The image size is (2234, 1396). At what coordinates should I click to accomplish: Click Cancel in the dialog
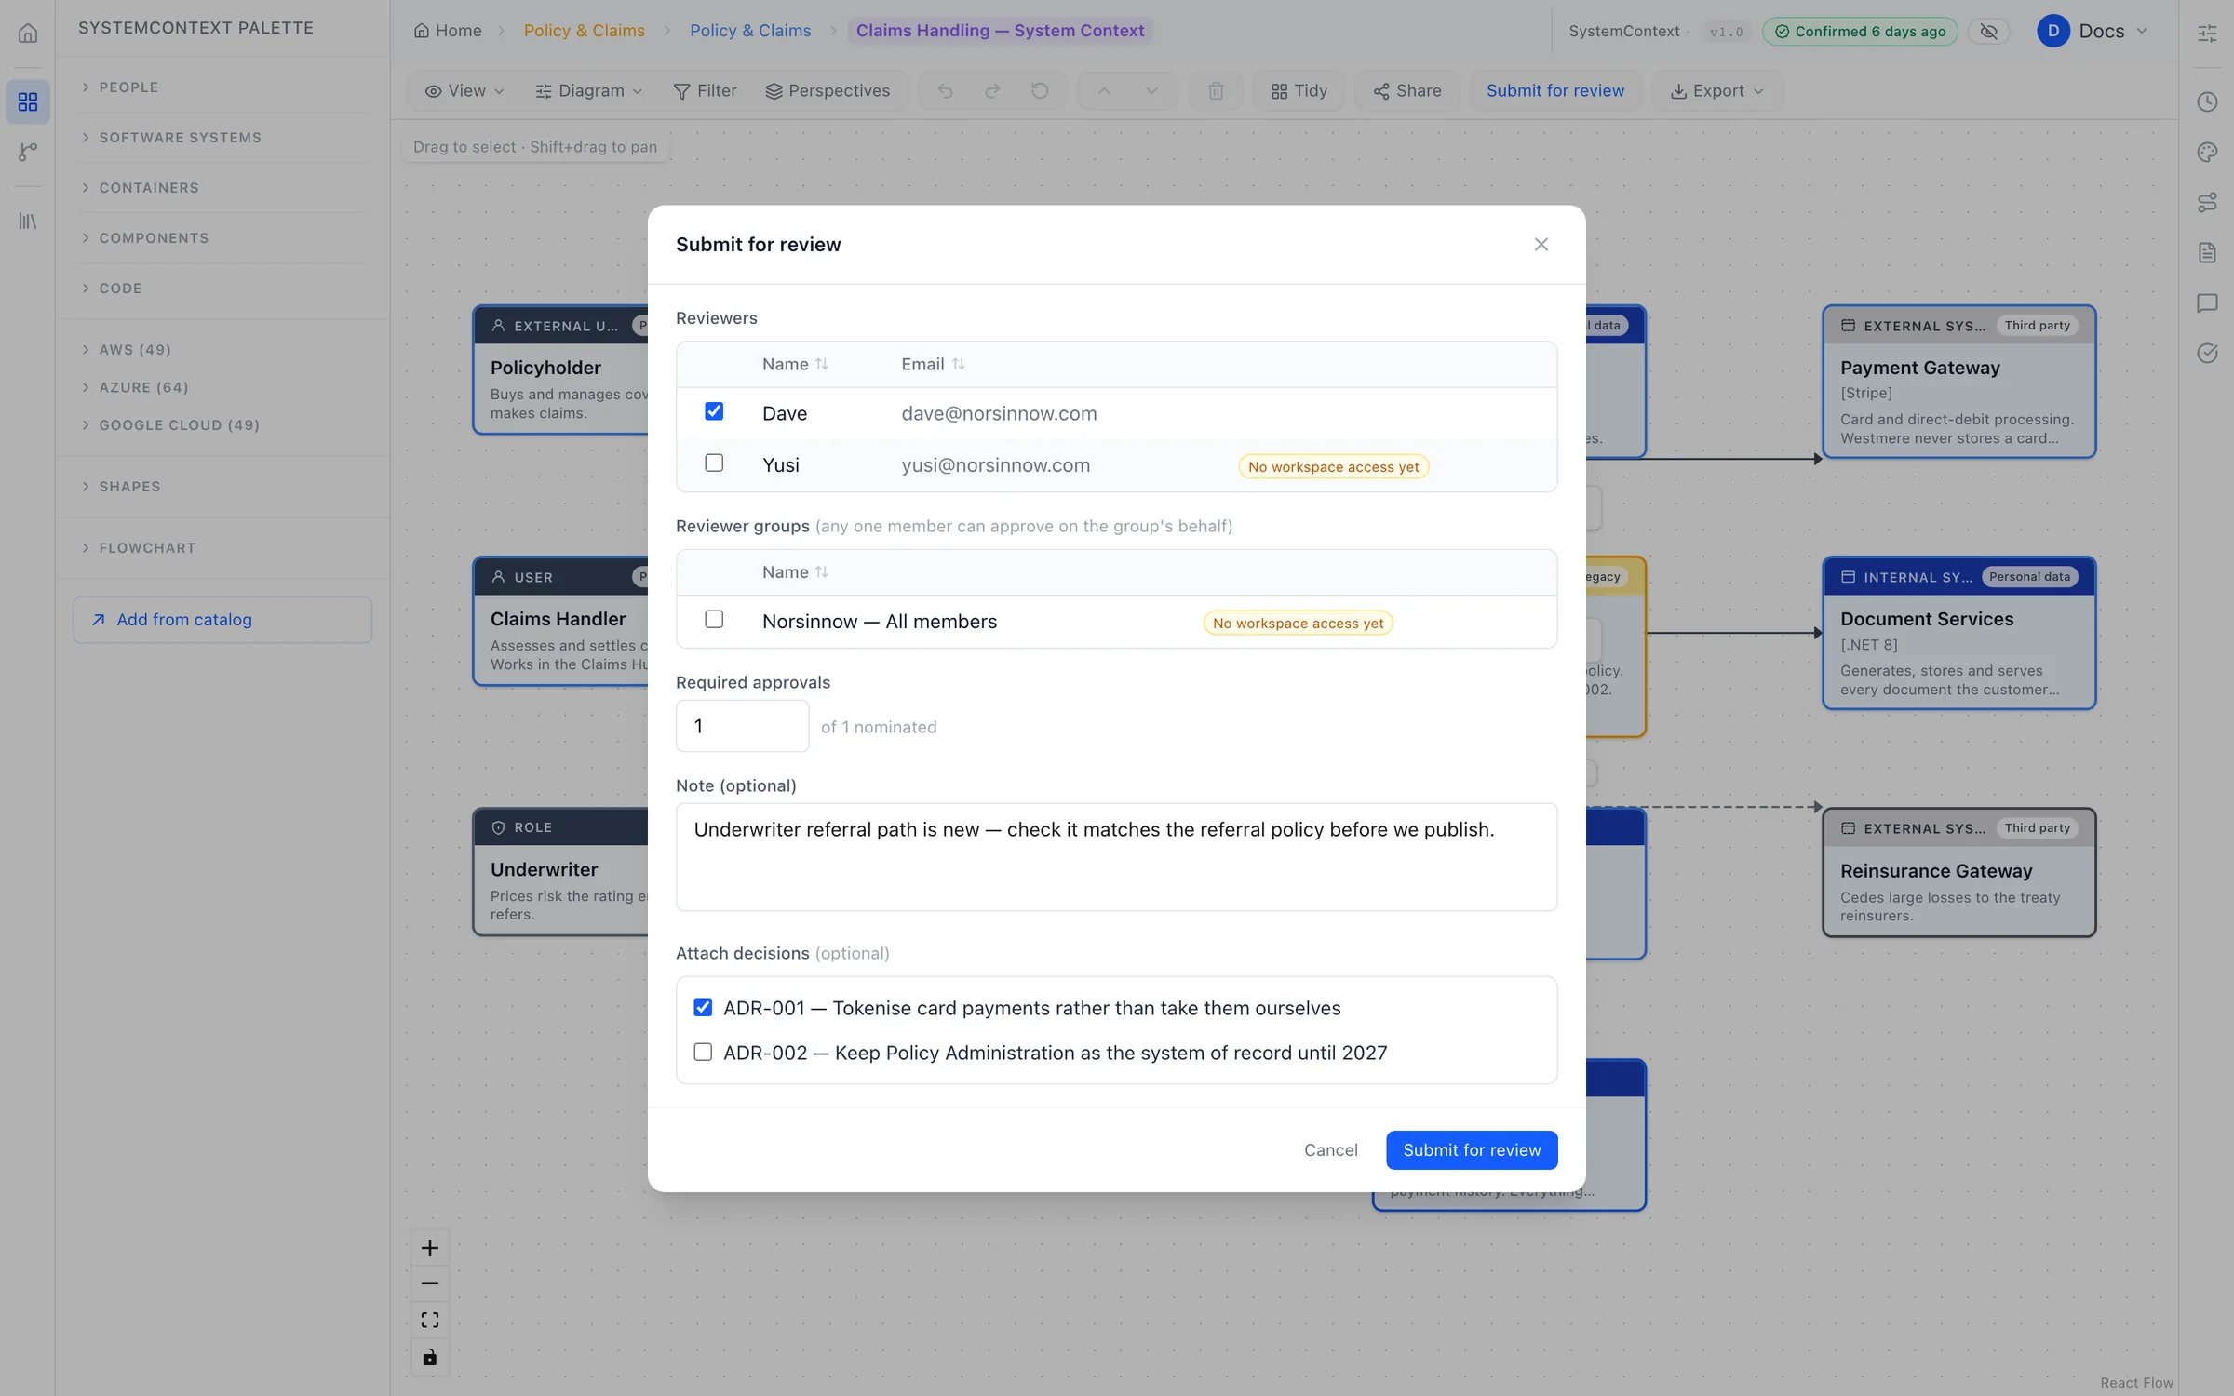(1330, 1150)
